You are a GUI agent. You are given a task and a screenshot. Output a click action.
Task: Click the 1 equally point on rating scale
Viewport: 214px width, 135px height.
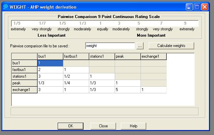tap(100, 23)
